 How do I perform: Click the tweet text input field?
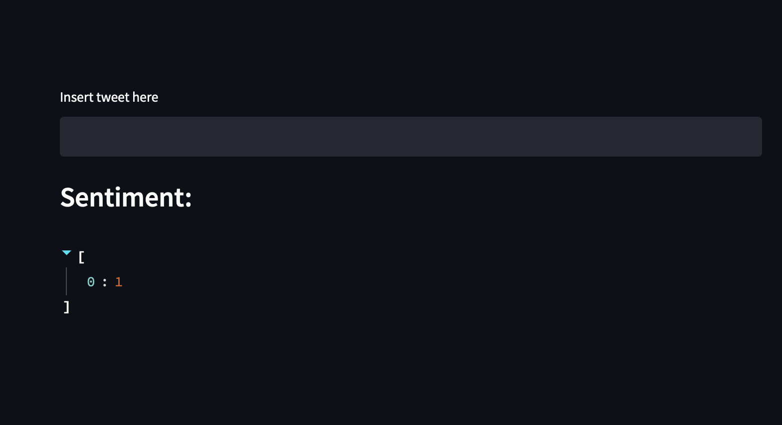click(x=410, y=137)
